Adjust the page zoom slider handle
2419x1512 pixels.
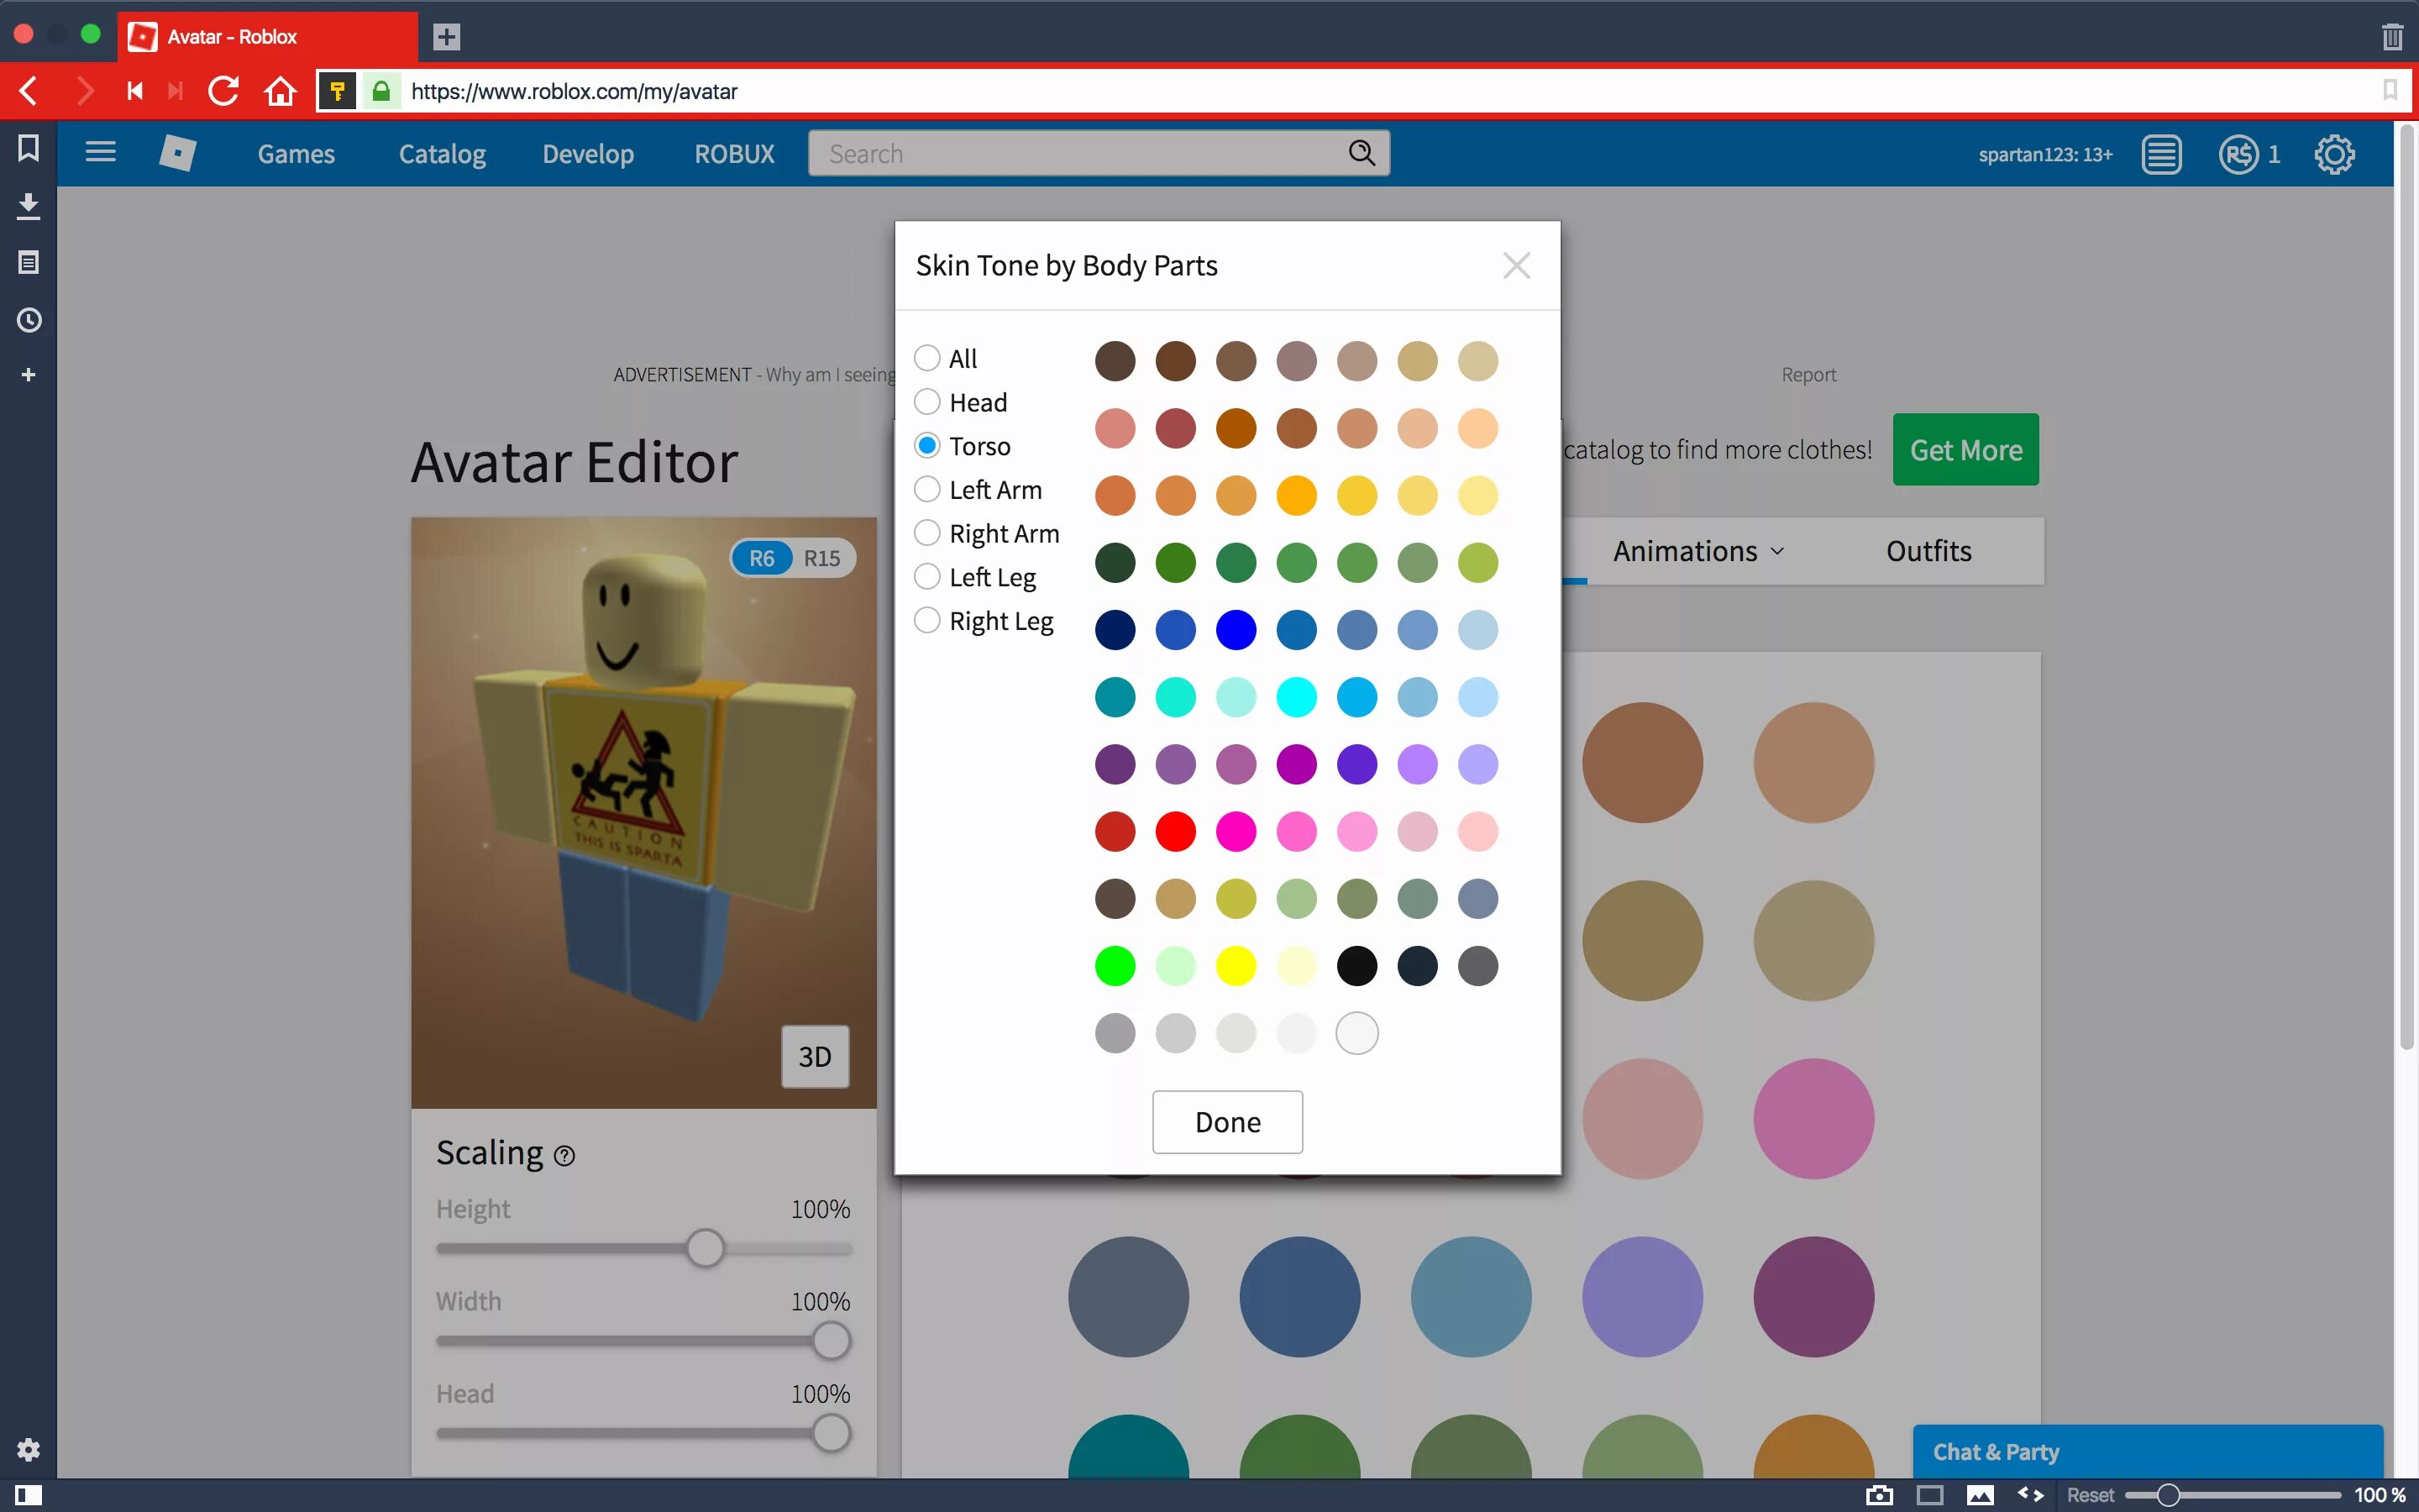[x=2167, y=1495]
